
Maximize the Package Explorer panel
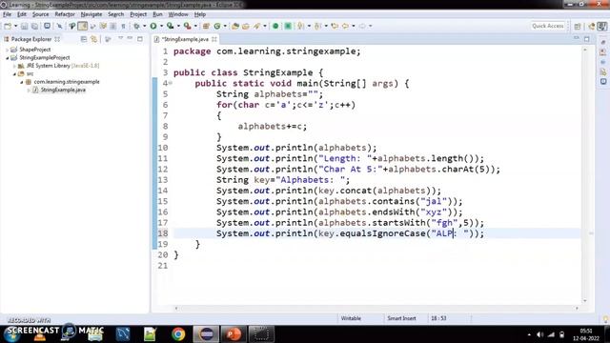[140, 38]
